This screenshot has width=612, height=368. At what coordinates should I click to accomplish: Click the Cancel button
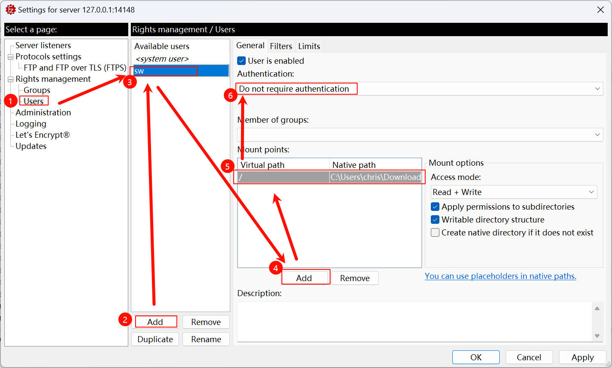(x=529, y=357)
